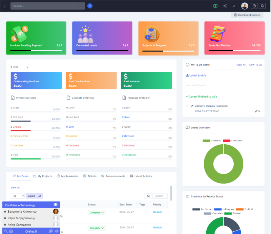
Task: Click the New To Do link
Action: click(255, 65)
